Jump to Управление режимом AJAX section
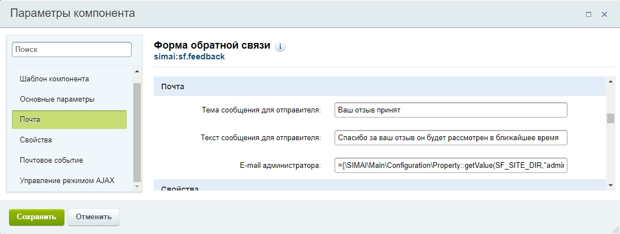 tap(67, 180)
